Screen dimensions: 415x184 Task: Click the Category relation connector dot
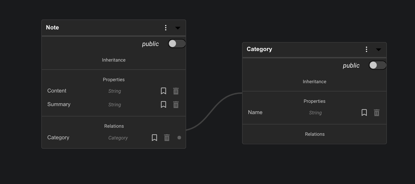point(179,138)
